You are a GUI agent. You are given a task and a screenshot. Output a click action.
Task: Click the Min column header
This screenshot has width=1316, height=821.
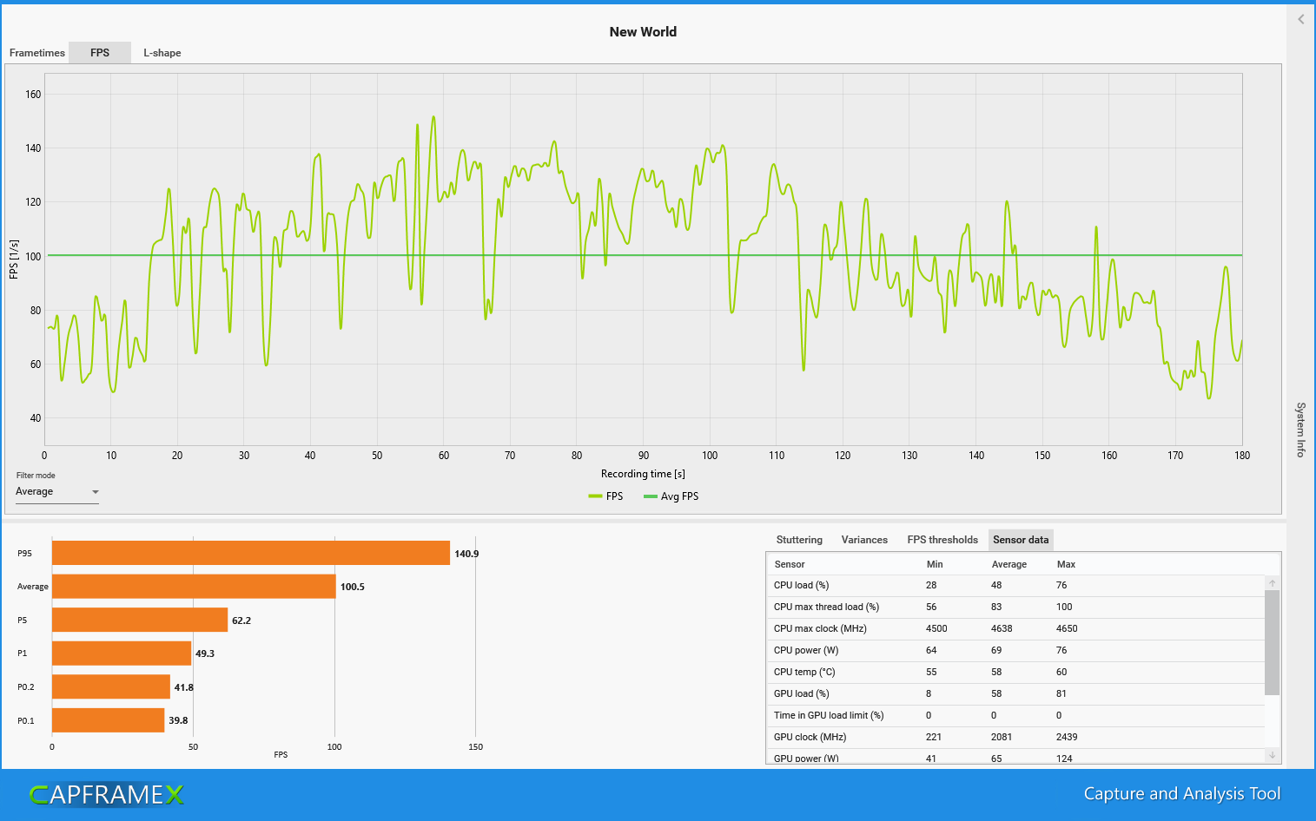pyautogui.click(x=935, y=564)
